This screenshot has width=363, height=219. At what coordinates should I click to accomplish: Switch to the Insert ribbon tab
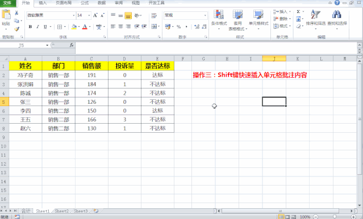point(43,3)
